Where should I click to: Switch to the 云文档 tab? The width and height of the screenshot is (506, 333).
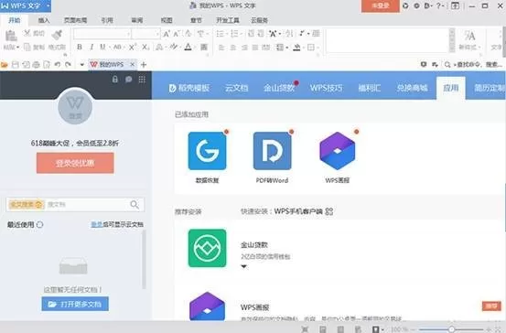tap(237, 88)
